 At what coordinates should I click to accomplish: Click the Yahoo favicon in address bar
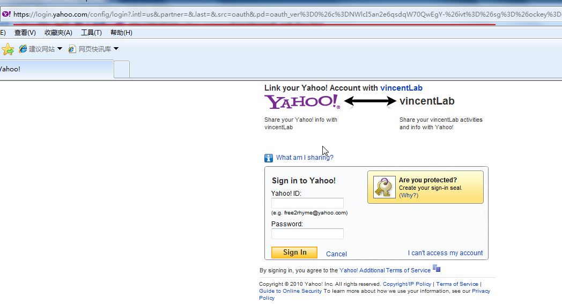[6, 14]
